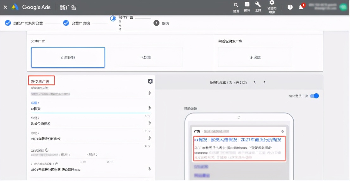The height and width of the screenshot is (181, 350).
Task: Jump to step 4 review
Action: (161, 23)
